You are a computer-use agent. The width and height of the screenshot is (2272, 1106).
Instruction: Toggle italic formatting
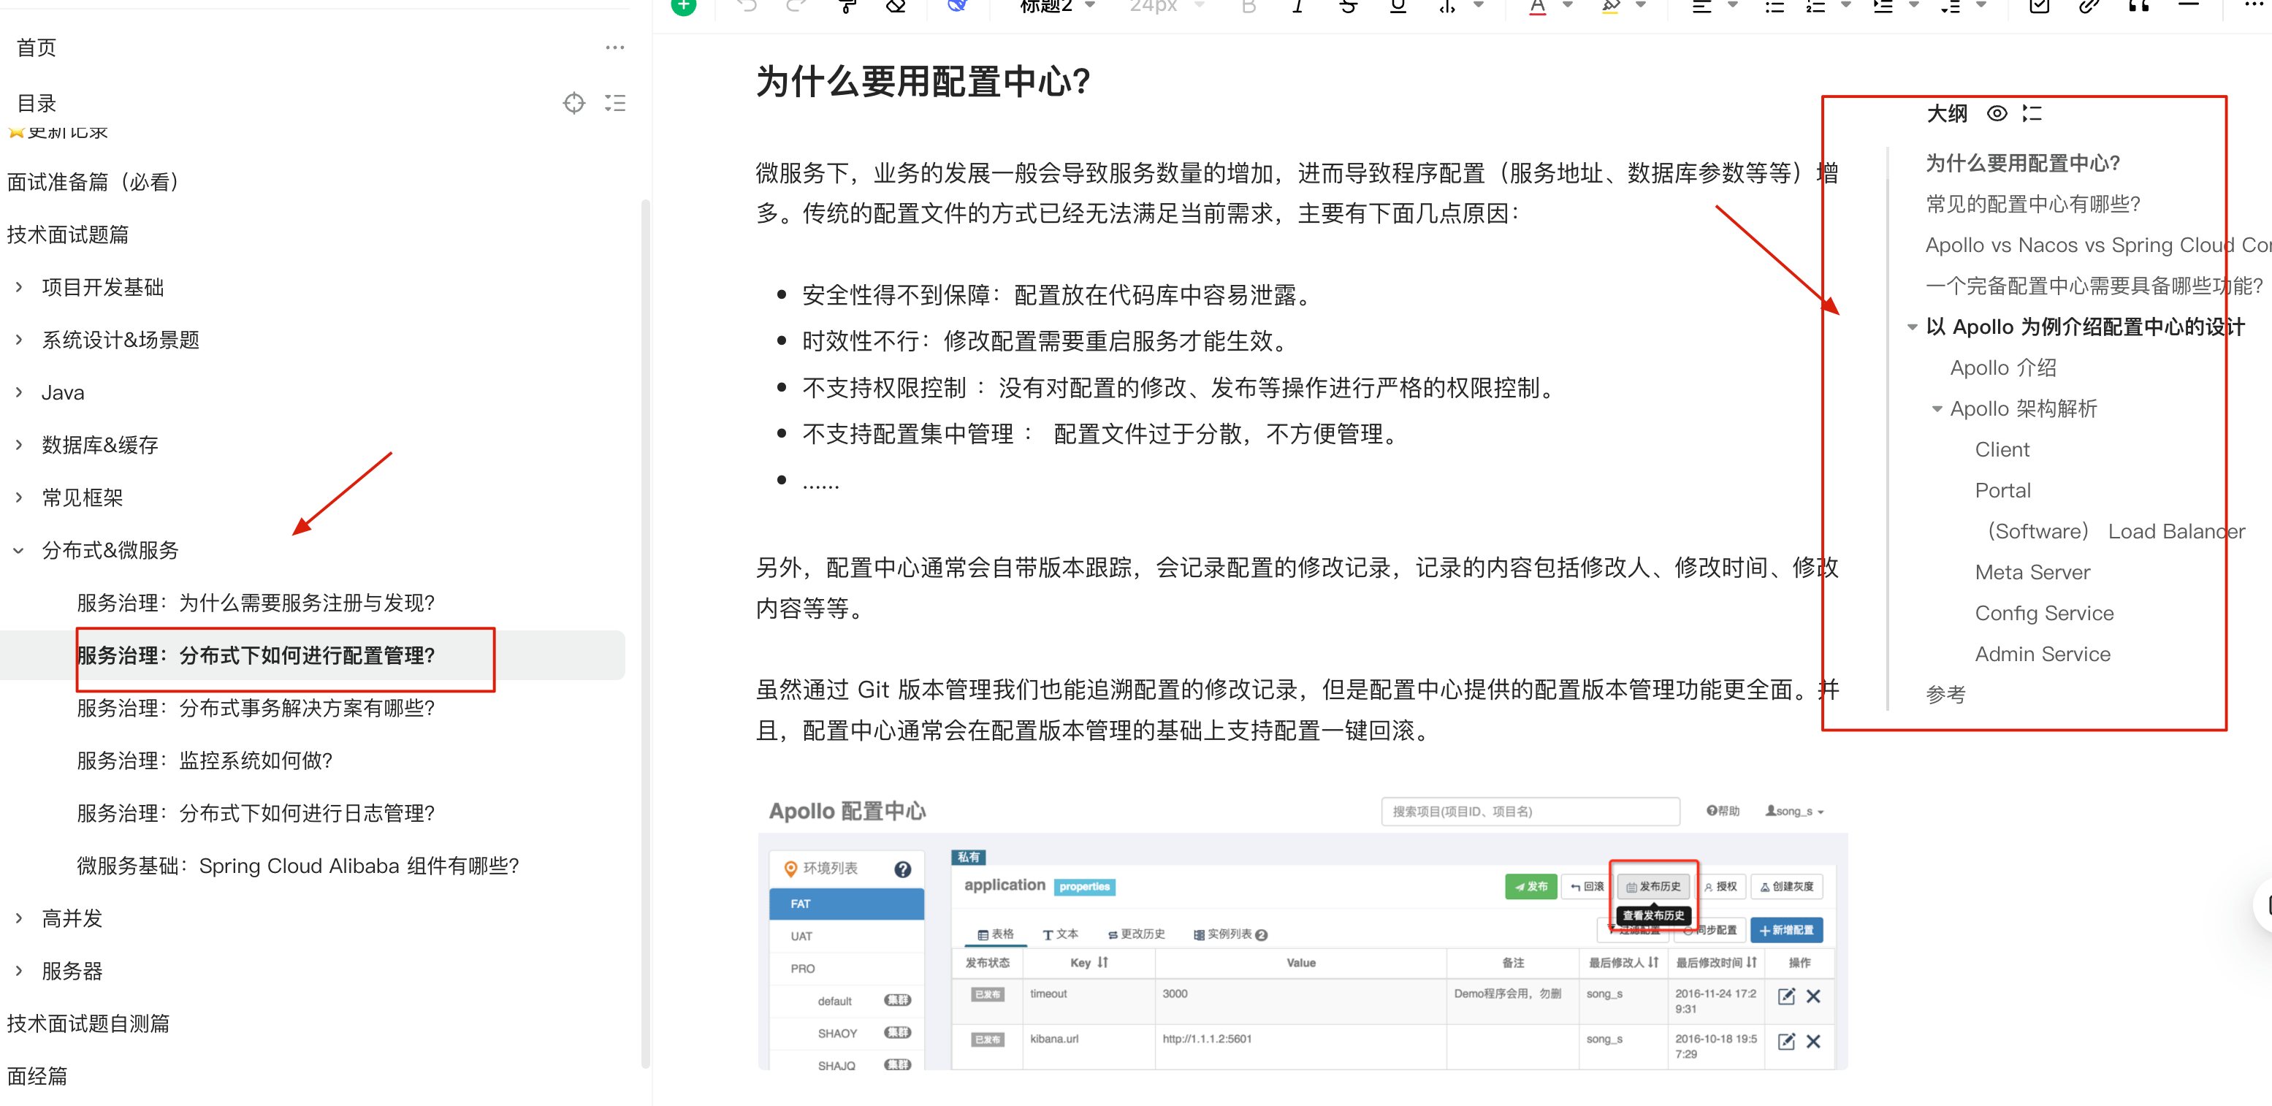point(1297,7)
